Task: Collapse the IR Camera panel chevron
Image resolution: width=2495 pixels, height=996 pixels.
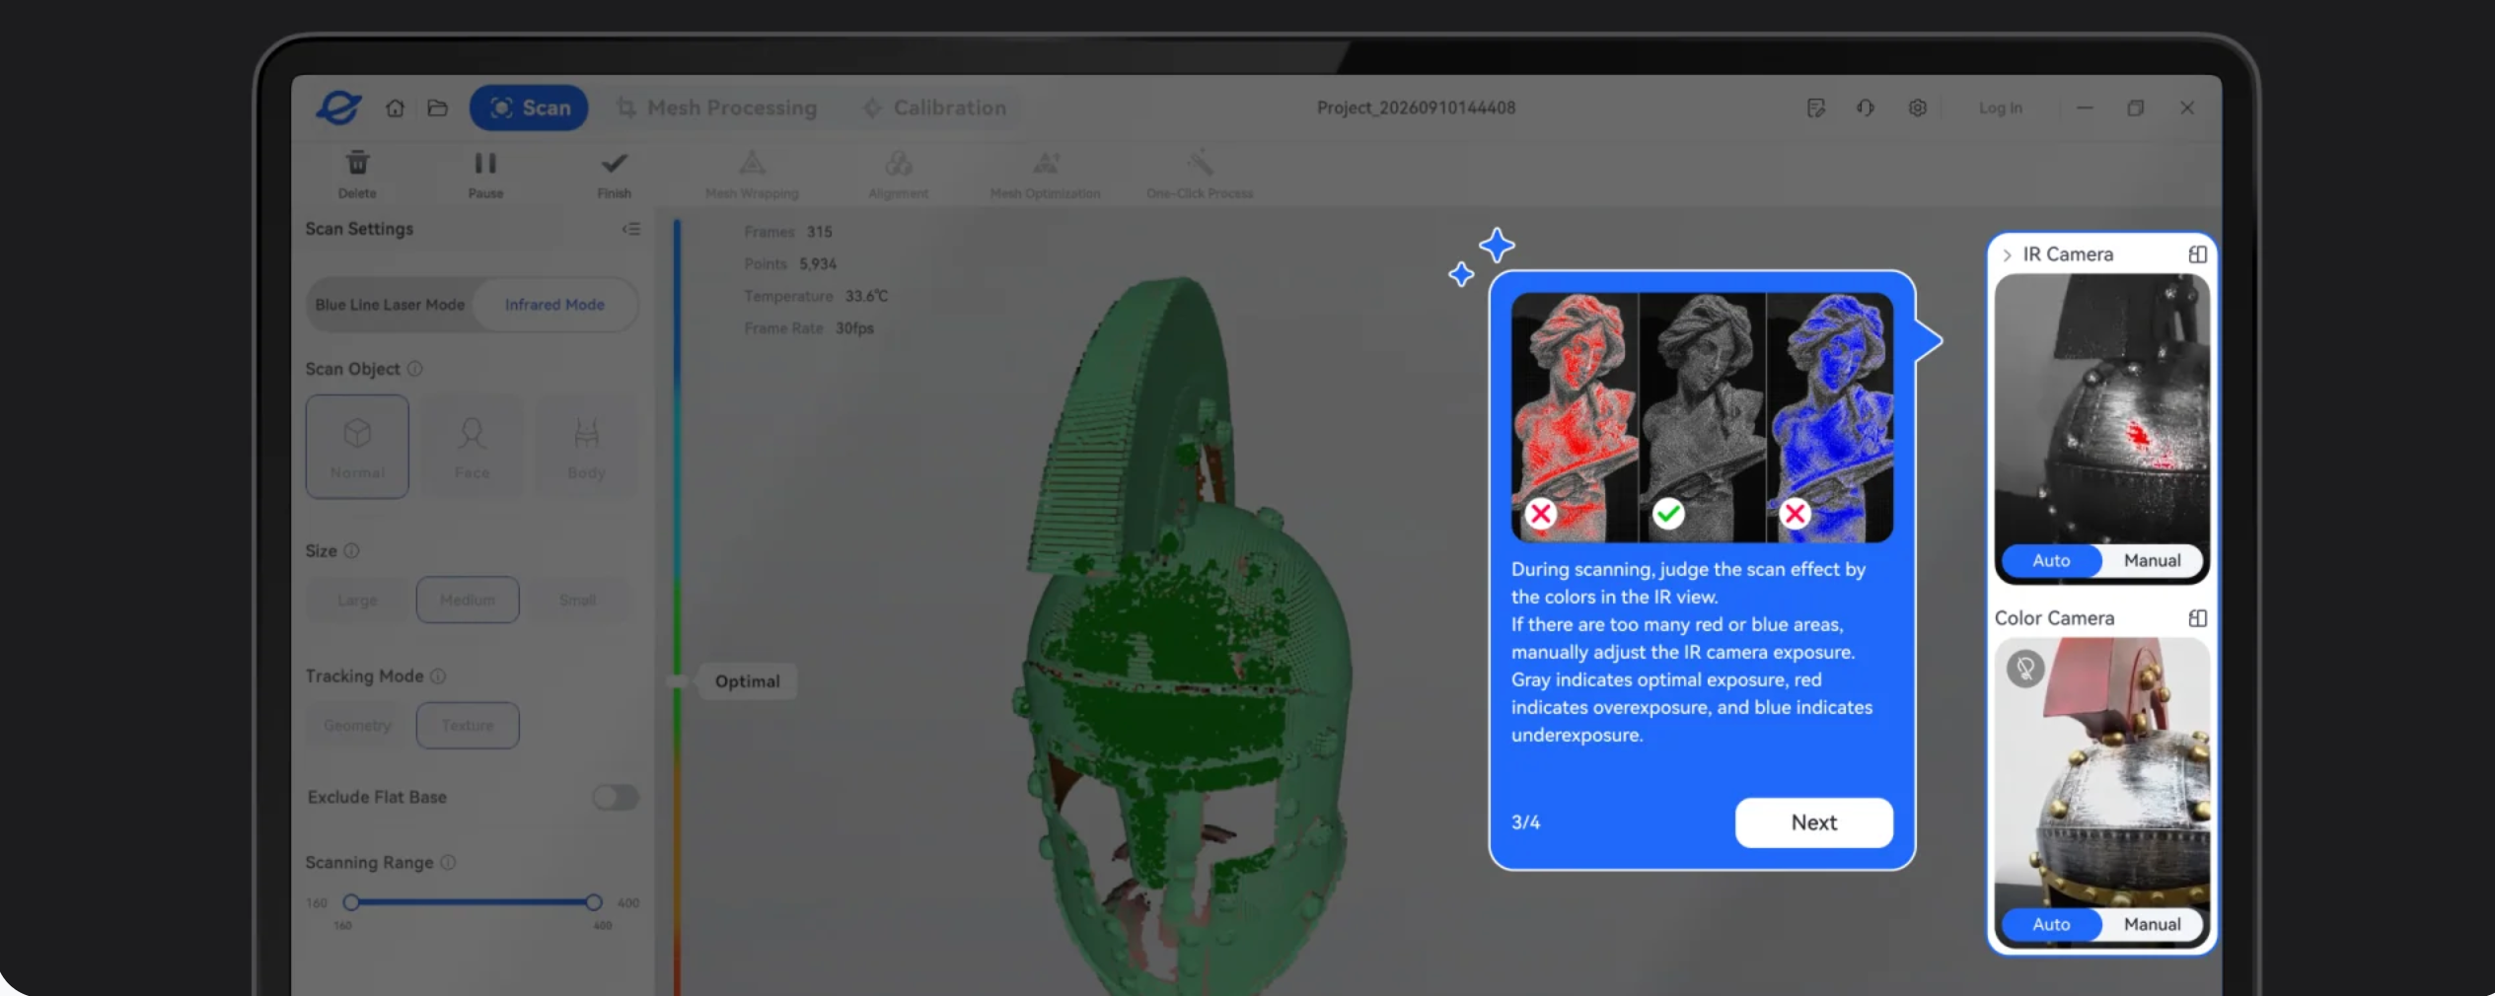Action: [2007, 255]
